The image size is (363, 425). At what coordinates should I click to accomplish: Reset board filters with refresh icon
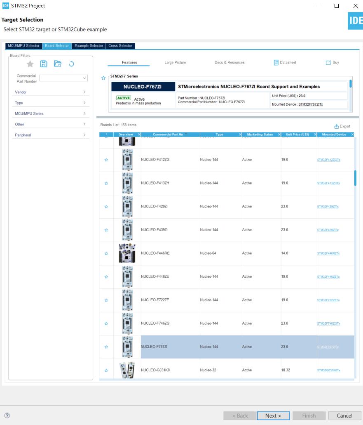(71, 64)
